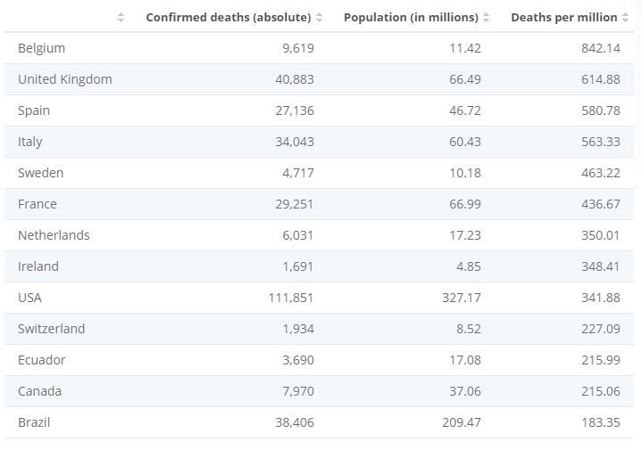Click Ireland's deaths per million 348.41
641x450 pixels.
(601, 266)
